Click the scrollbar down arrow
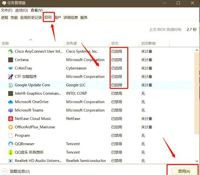Image resolution: width=200 pixels, height=175 pixels. (x=197, y=161)
